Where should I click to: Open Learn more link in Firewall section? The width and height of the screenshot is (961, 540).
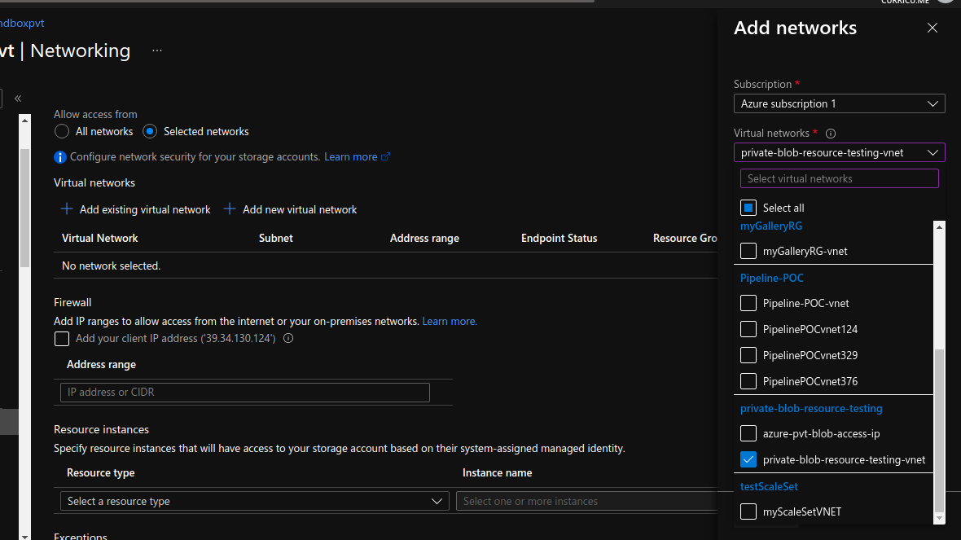coord(450,321)
